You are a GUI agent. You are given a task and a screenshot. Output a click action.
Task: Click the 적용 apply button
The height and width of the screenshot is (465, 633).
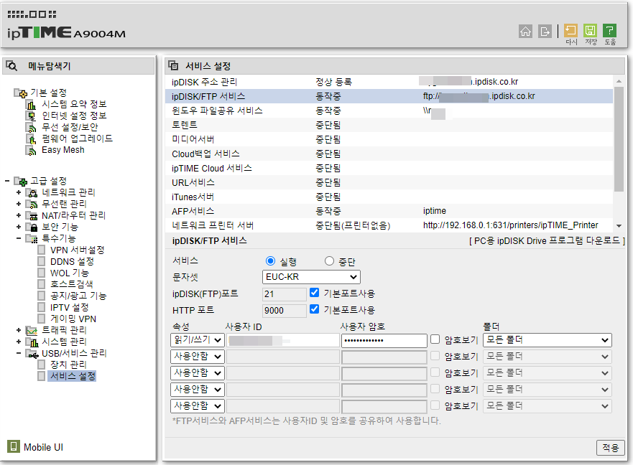(611, 448)
